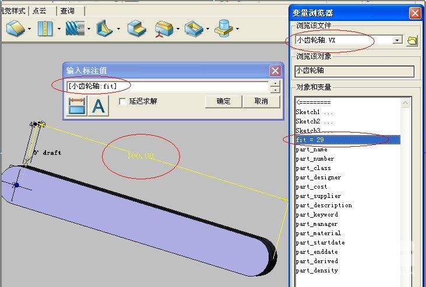The height and width of the screenshot is (287, 426).
Task: Expand the 小齿轮轴.VX file dropdown
Action: point(397,40)
